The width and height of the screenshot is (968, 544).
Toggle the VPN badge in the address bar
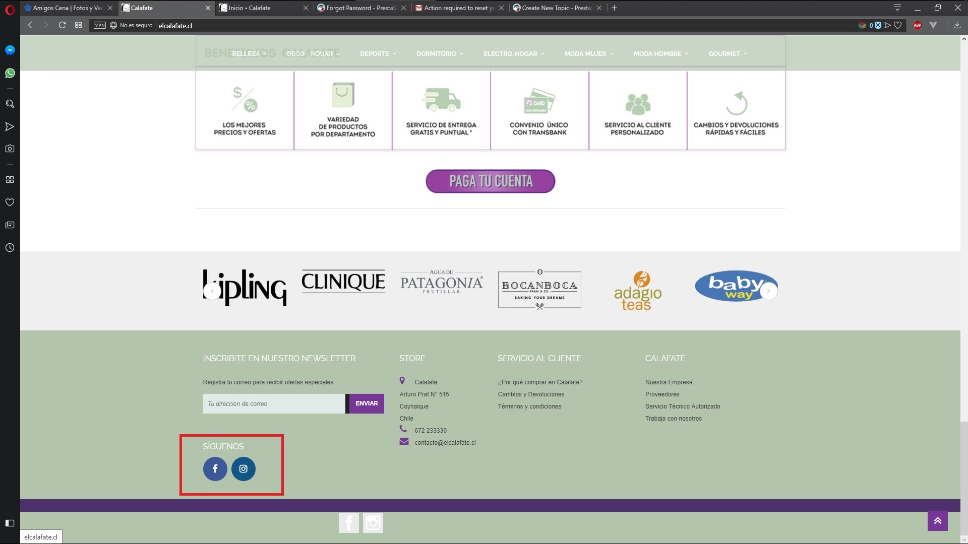[x=100, y=25]
